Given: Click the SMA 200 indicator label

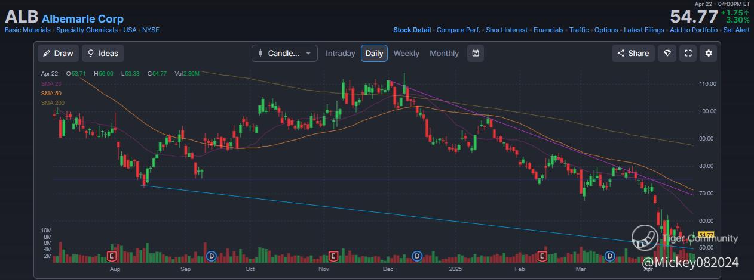Looking at the screenshot, I should [52, 102].
